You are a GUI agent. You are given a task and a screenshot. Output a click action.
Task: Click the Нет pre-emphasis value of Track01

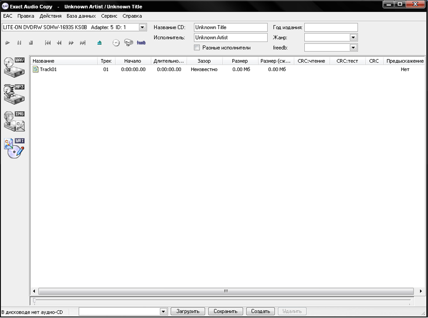[405, 70]
